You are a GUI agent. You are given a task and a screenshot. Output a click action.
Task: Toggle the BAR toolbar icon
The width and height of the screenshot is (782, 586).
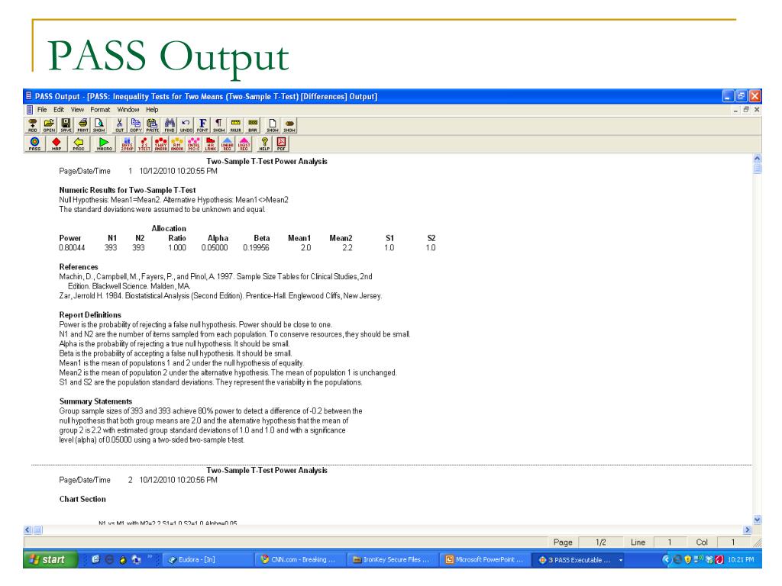click(x=252, y=125)
